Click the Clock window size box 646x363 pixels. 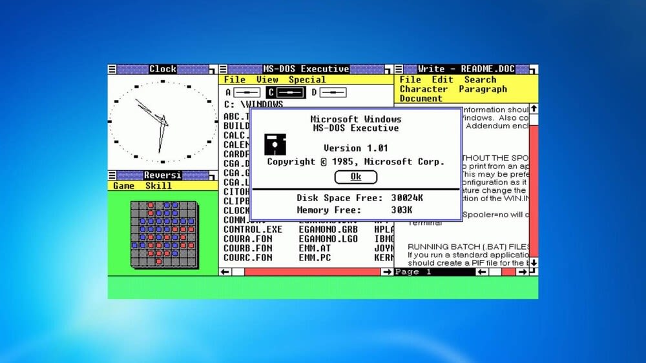[x=213, y=70]
